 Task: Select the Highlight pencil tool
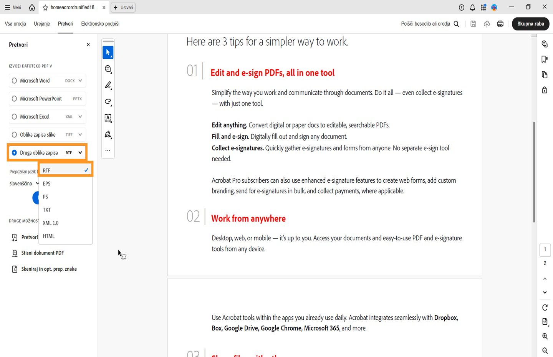click(x=108, y=85)
